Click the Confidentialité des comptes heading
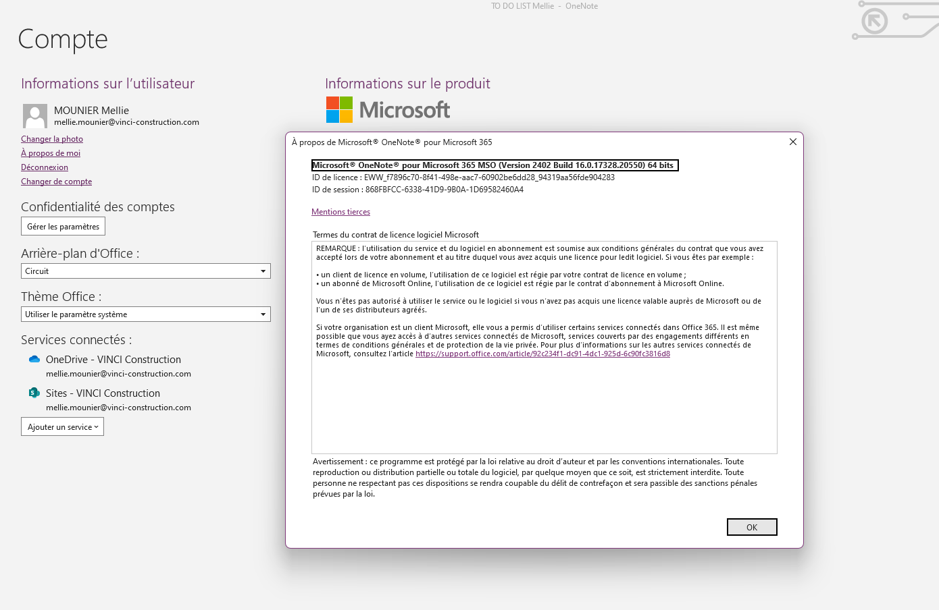The height and width of the screenshot is (610, 939). (98, 207)
